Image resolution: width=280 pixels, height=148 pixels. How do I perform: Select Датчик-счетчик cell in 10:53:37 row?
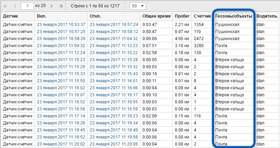tap(18, 25)
